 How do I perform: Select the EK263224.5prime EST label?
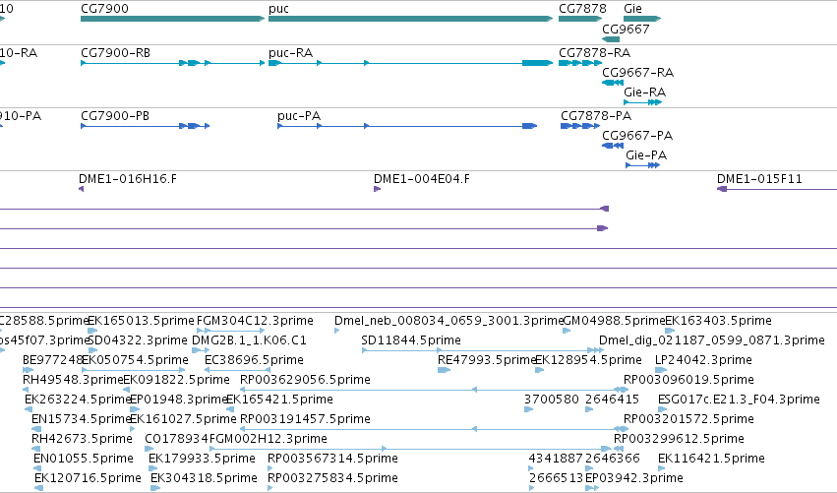tap(78, 400)
